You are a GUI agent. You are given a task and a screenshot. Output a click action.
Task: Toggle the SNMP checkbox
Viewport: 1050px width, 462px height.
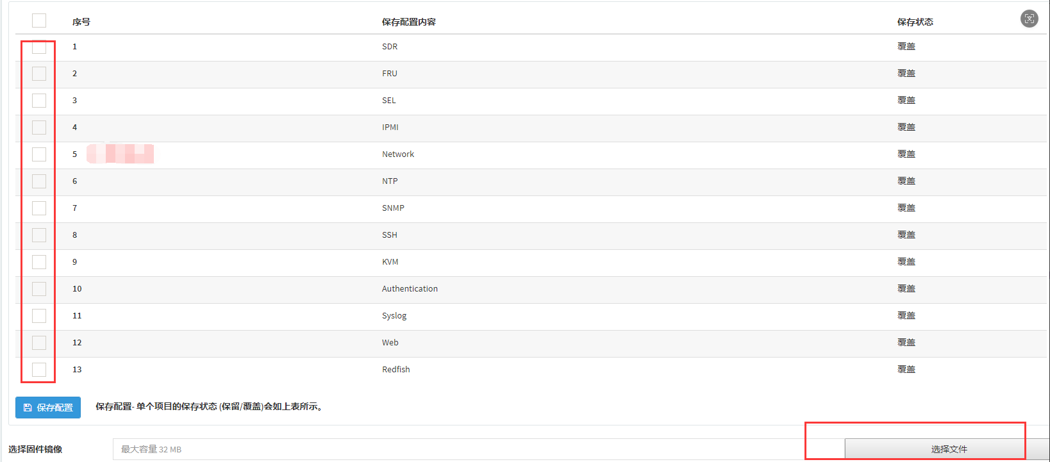(39, 208)
